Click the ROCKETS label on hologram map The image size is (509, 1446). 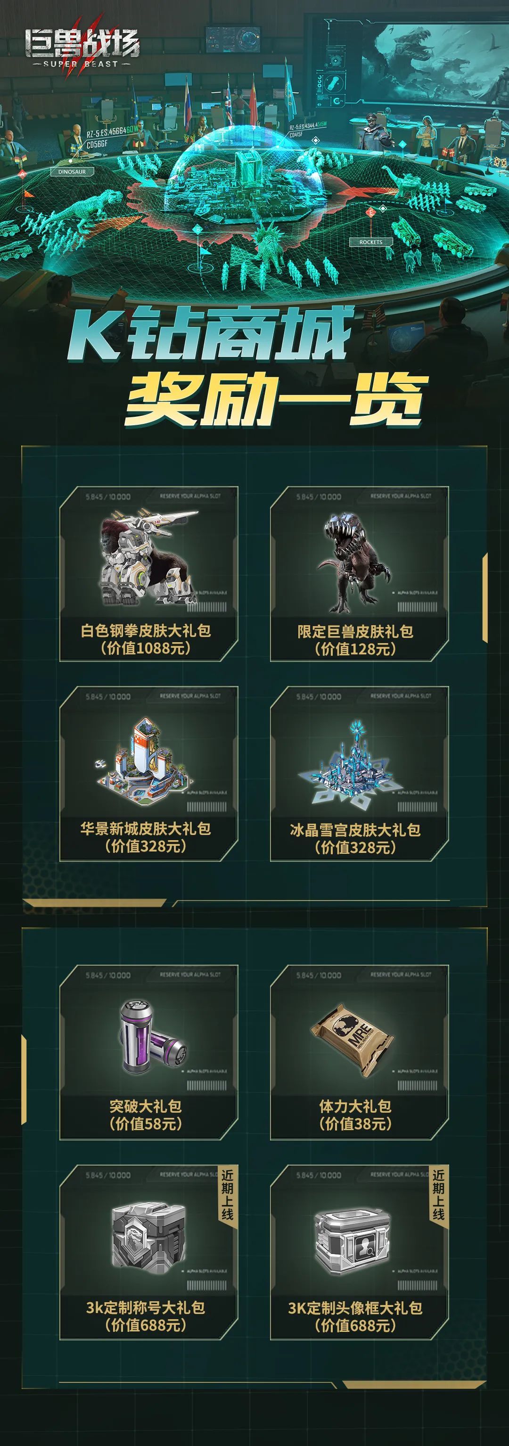(370, 242)
